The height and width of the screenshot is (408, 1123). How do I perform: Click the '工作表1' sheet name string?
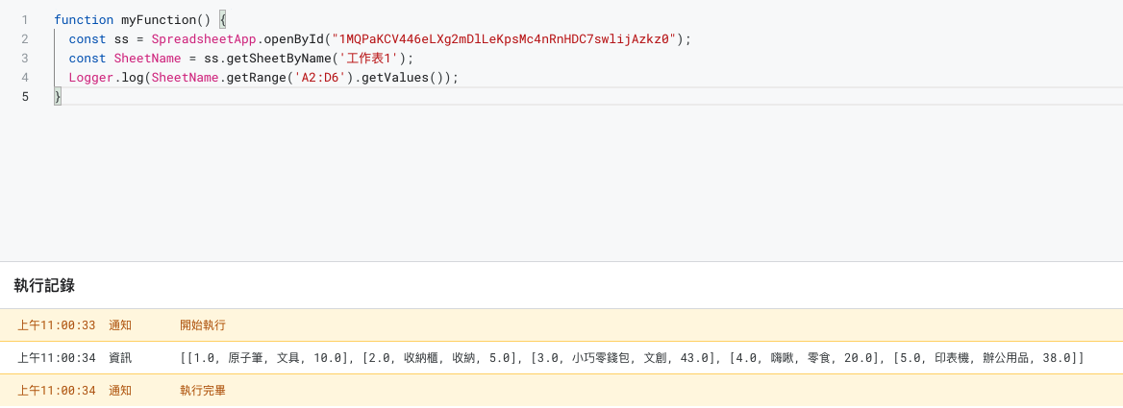(x=365, y=58)
